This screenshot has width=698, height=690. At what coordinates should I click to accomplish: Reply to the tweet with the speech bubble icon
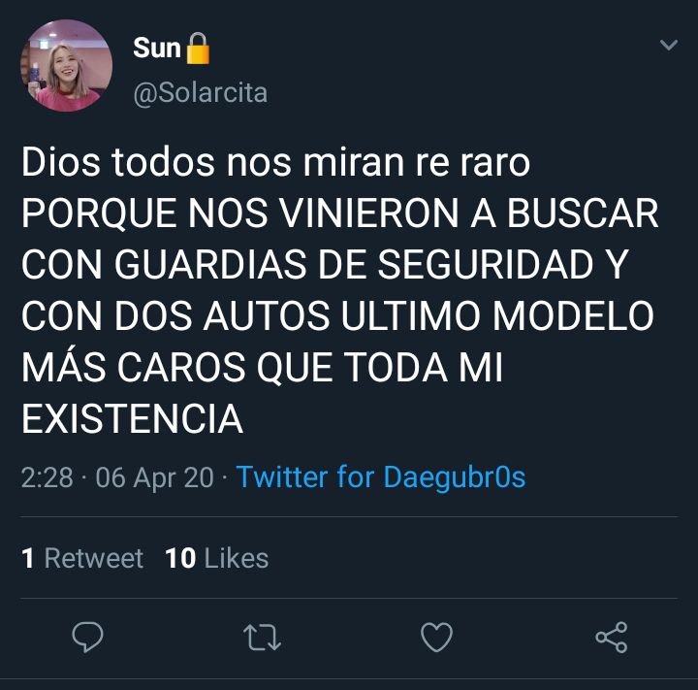pos(87,638)
